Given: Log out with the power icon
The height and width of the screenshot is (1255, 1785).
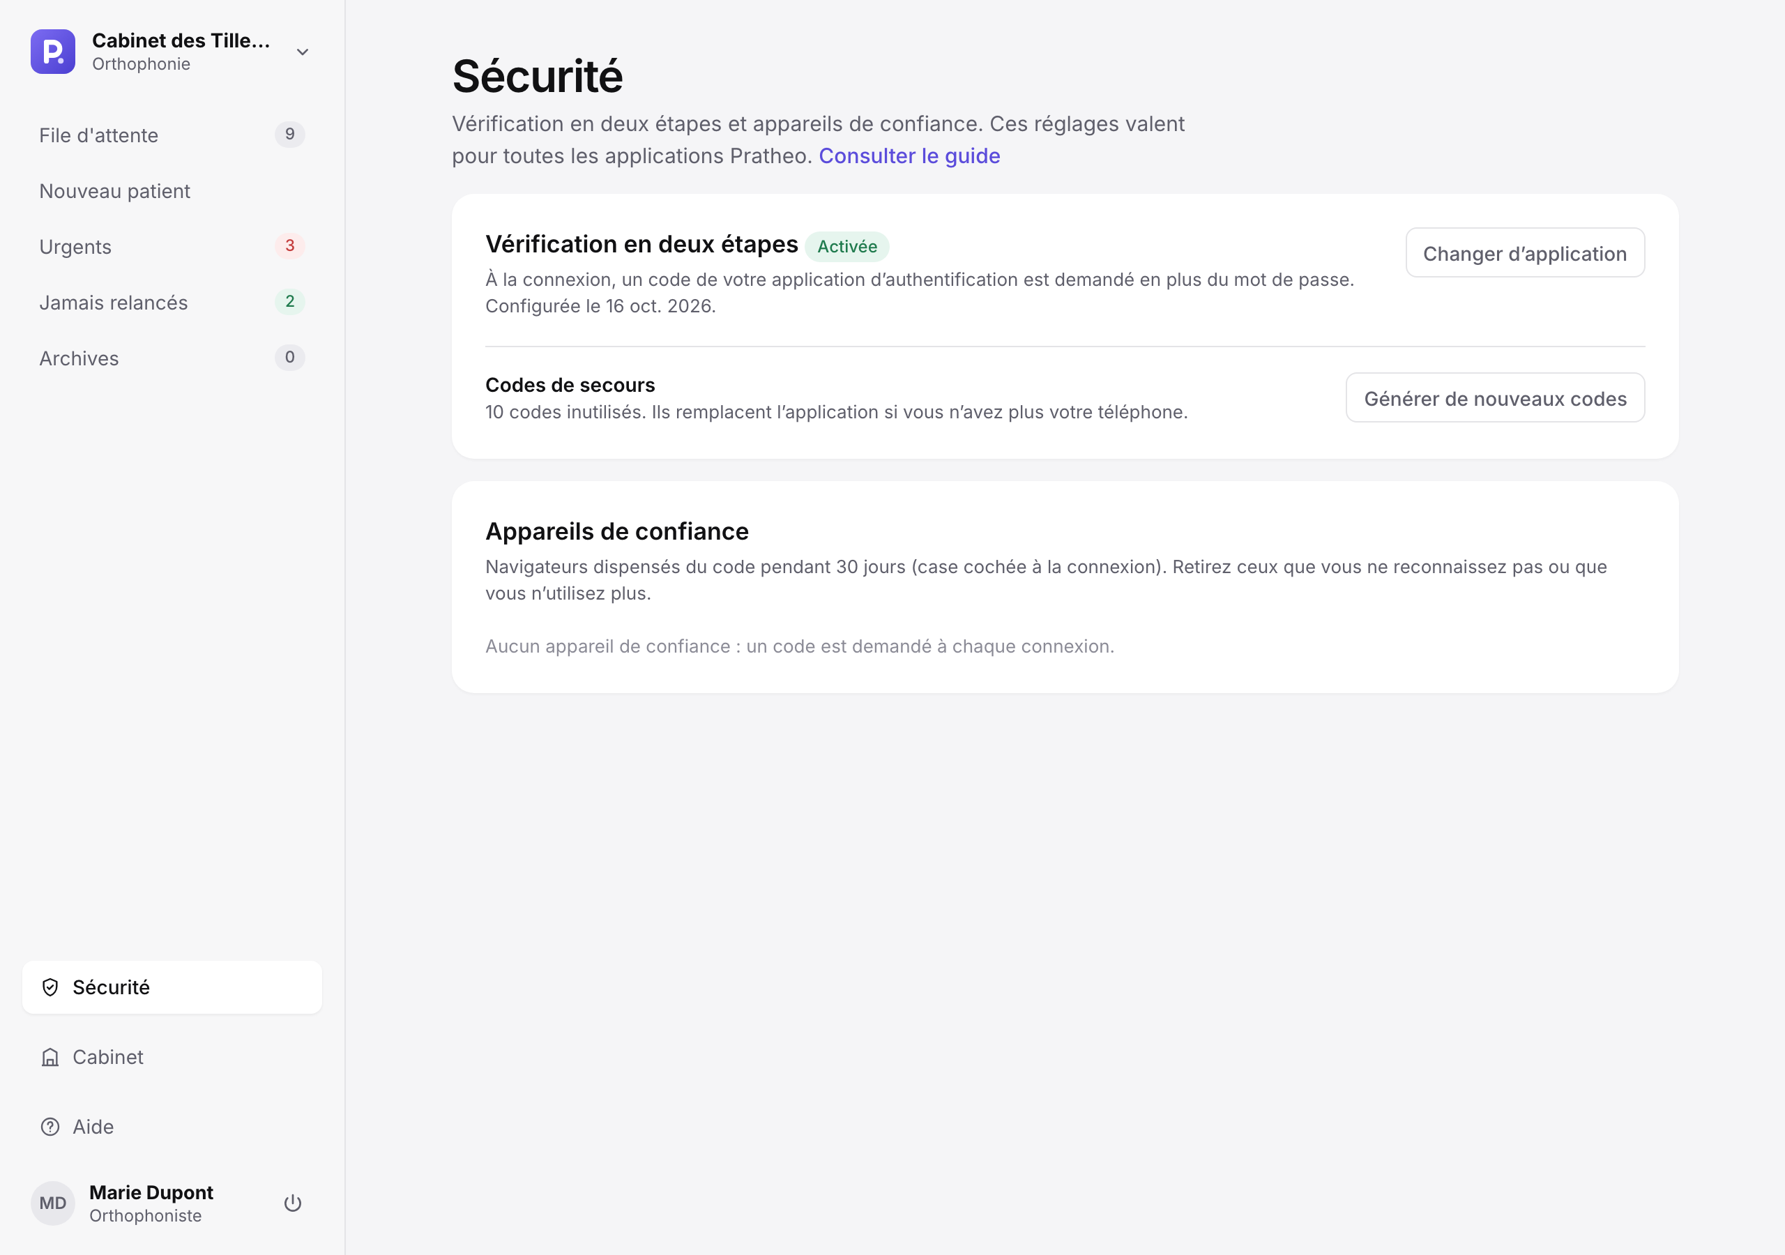Looking at the screenshot, I should 292,1203.
